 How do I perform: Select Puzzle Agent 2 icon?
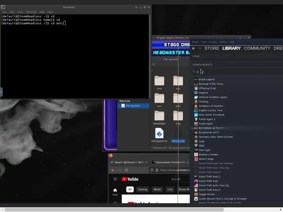point(196,119)
